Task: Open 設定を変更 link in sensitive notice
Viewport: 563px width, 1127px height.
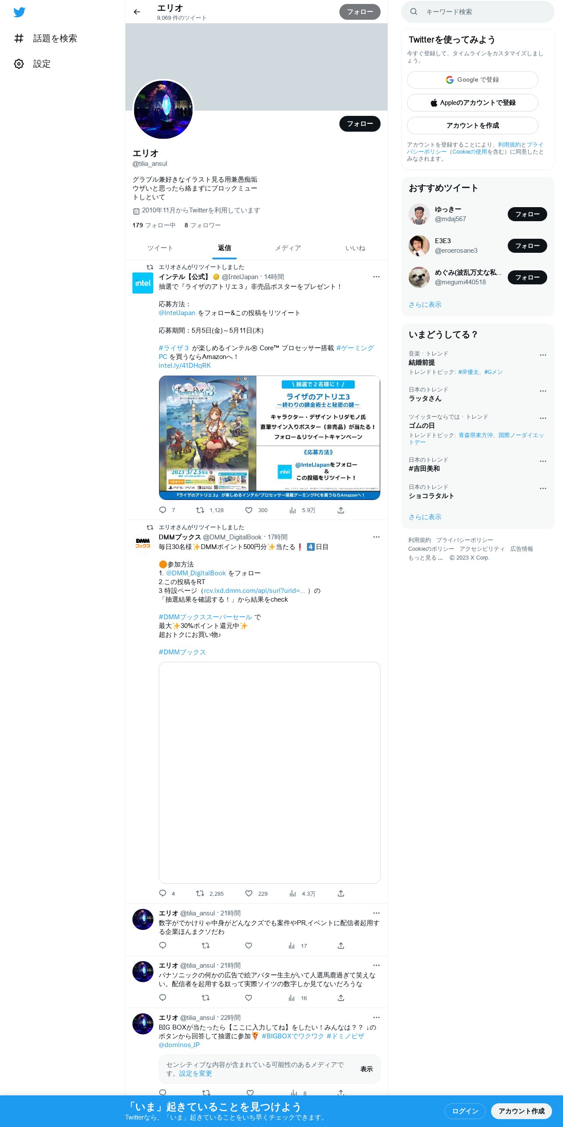Action: (x=196, y=1073)
